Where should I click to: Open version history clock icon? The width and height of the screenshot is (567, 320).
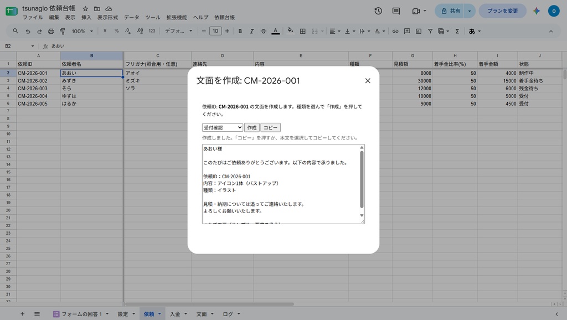pos(378,11)
